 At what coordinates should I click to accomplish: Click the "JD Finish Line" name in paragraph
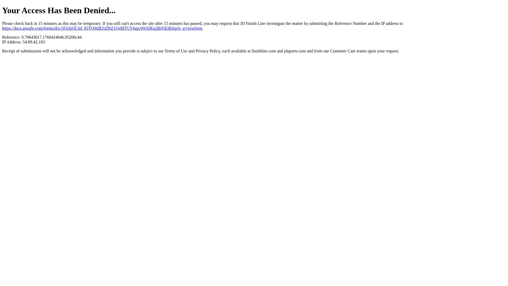253,24
